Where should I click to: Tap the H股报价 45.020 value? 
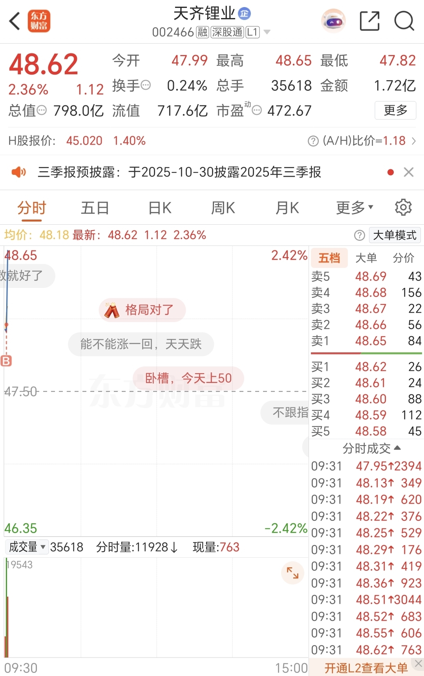84,141
